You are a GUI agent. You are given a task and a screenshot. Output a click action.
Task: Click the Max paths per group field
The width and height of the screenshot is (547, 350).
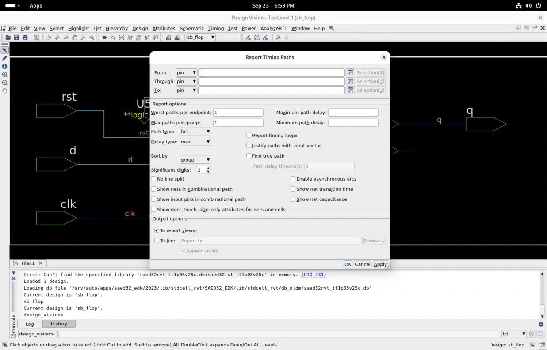point(238,123)
